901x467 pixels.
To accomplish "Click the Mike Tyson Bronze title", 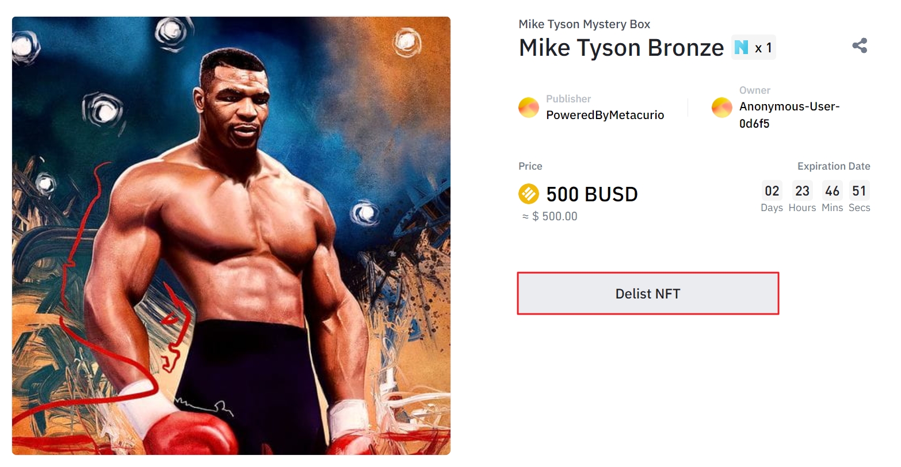I will [621, 48].
